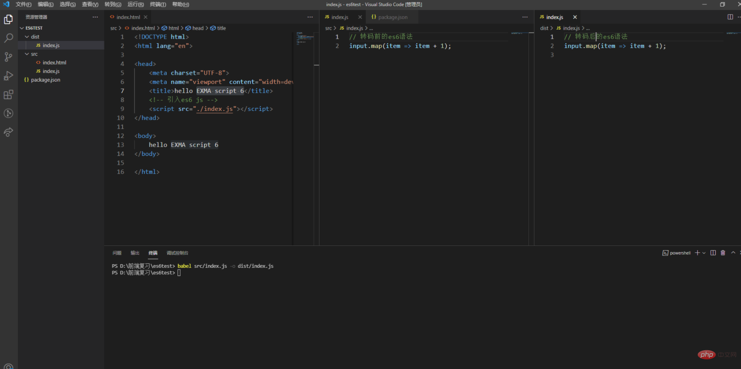Open the new terminal profile dropdown arrow
Screen dimensions: 741x369
pos(704,253)
